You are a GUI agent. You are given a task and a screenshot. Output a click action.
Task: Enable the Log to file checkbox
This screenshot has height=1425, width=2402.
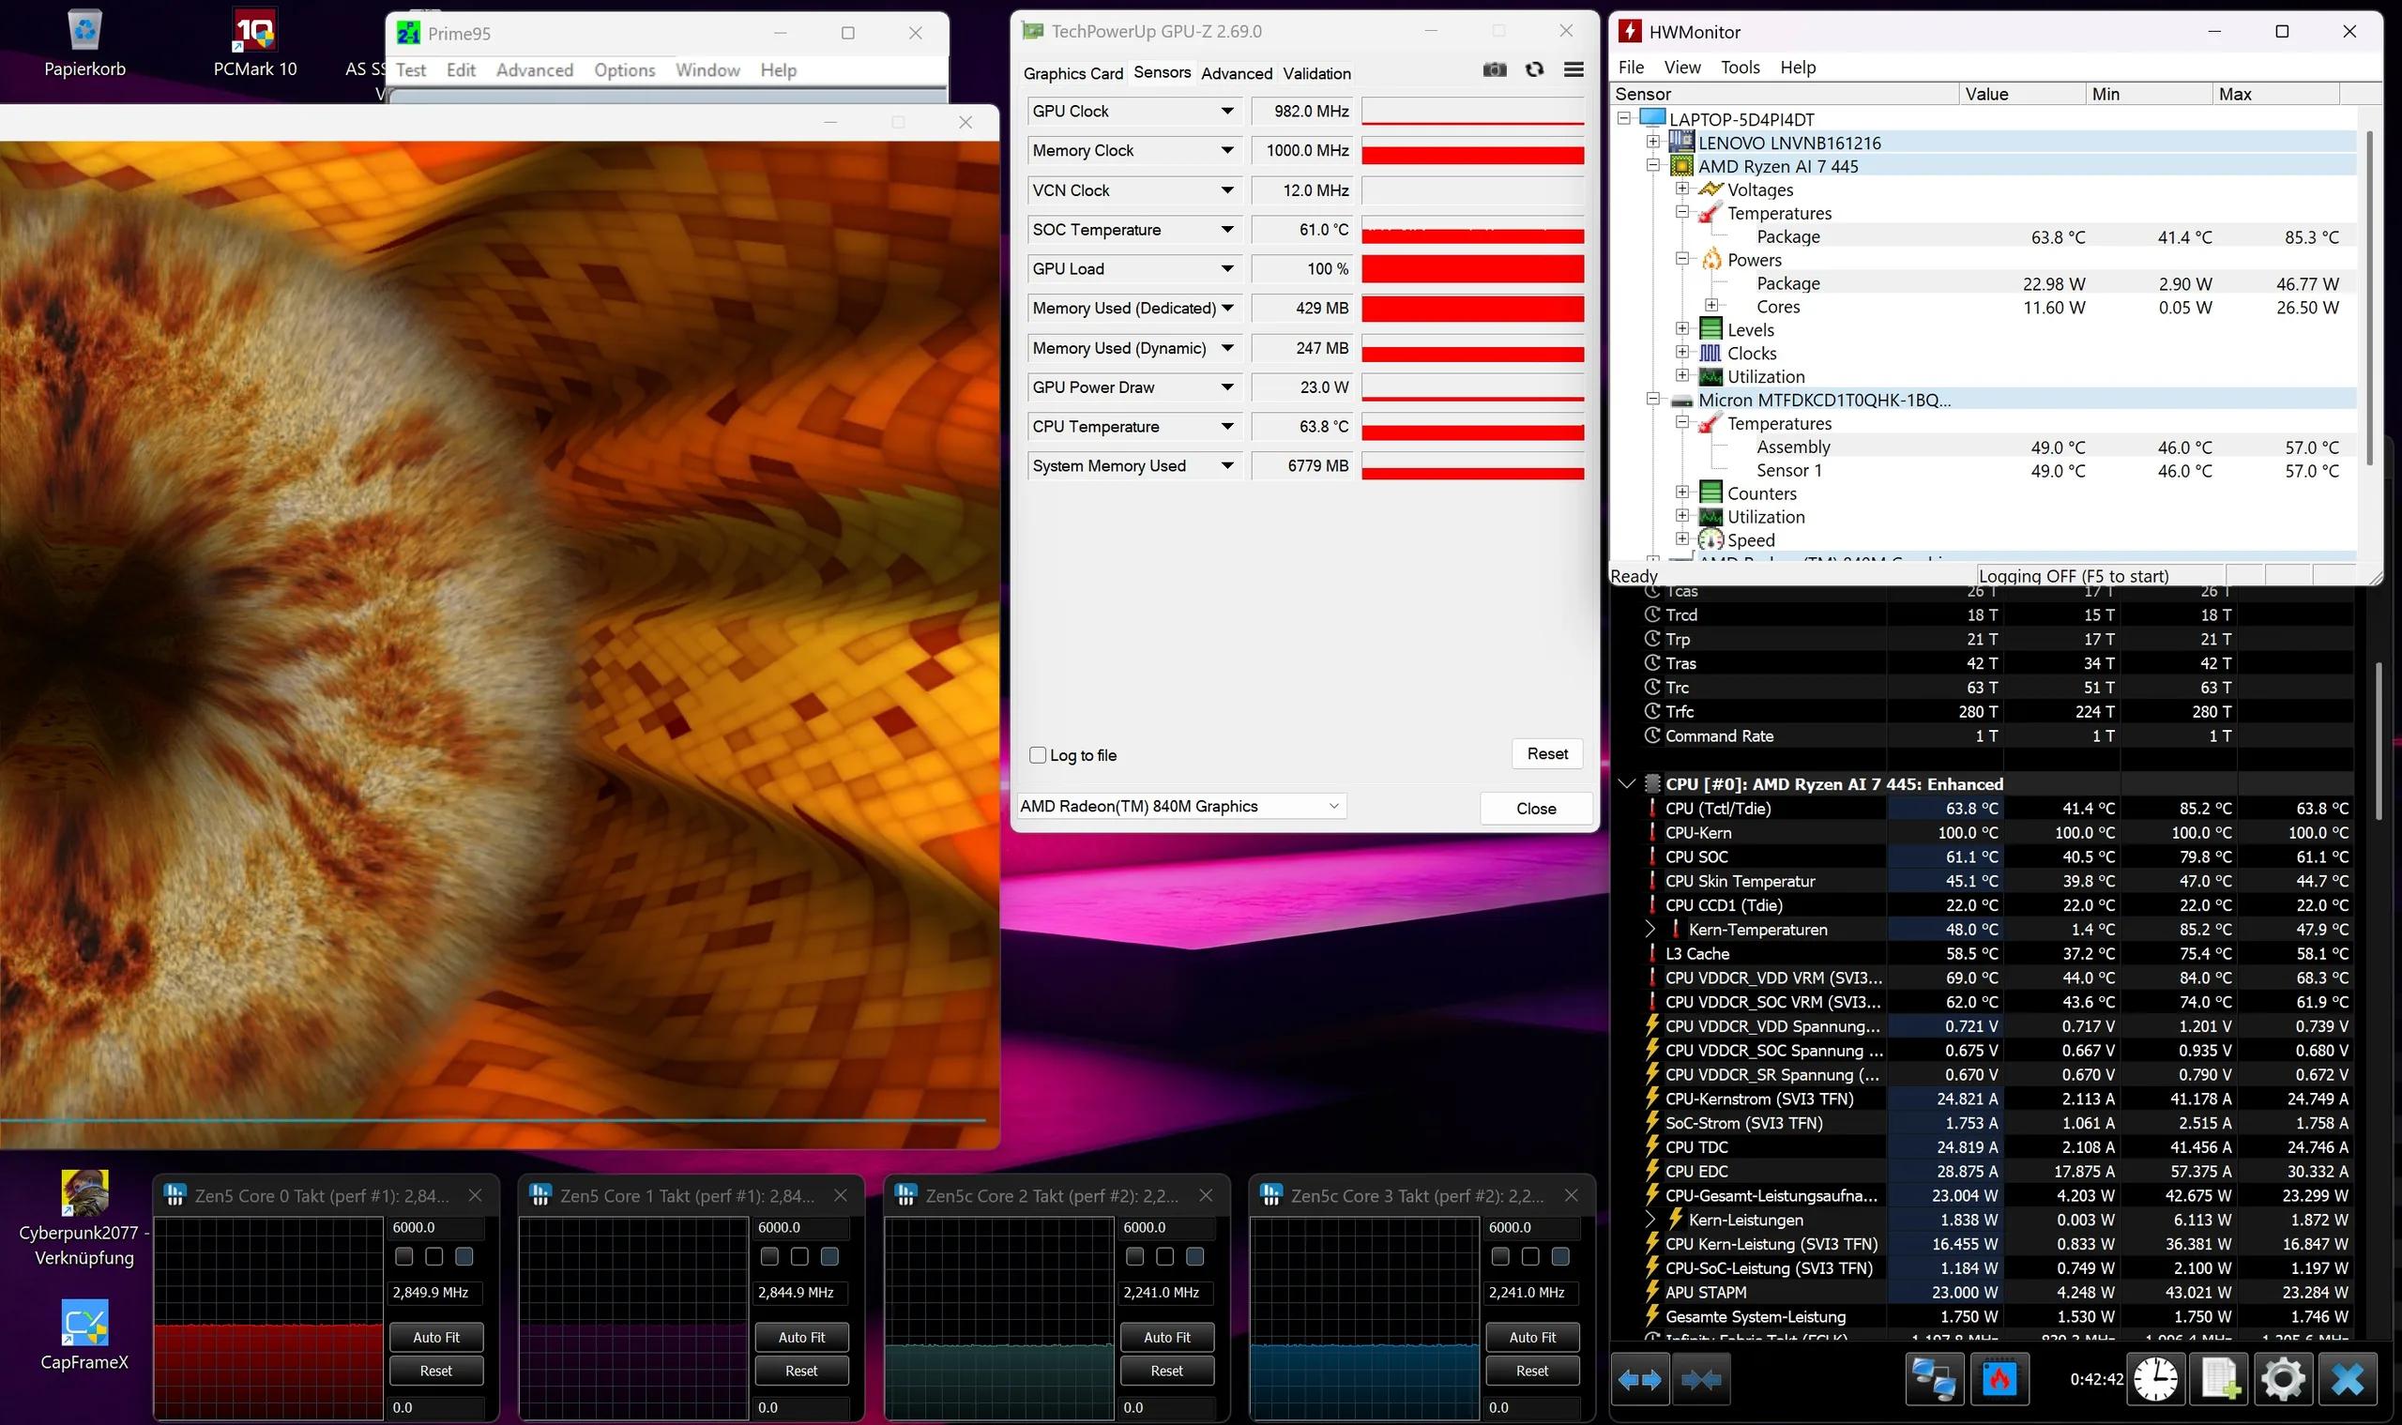pyautogui.click(x=1037, y=755)
